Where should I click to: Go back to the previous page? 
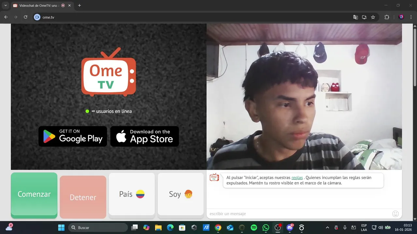[6, 17]
